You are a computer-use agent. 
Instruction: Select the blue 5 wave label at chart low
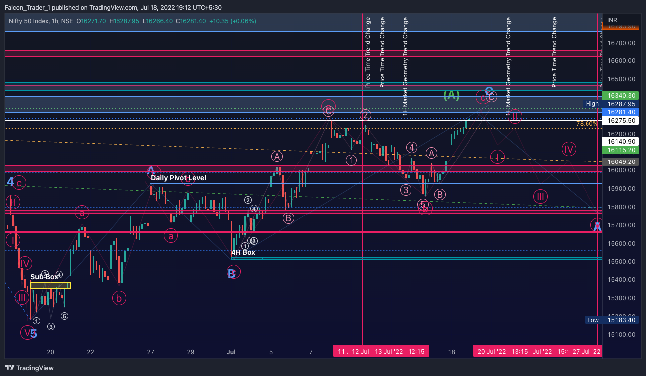click(x=33, y=334)
